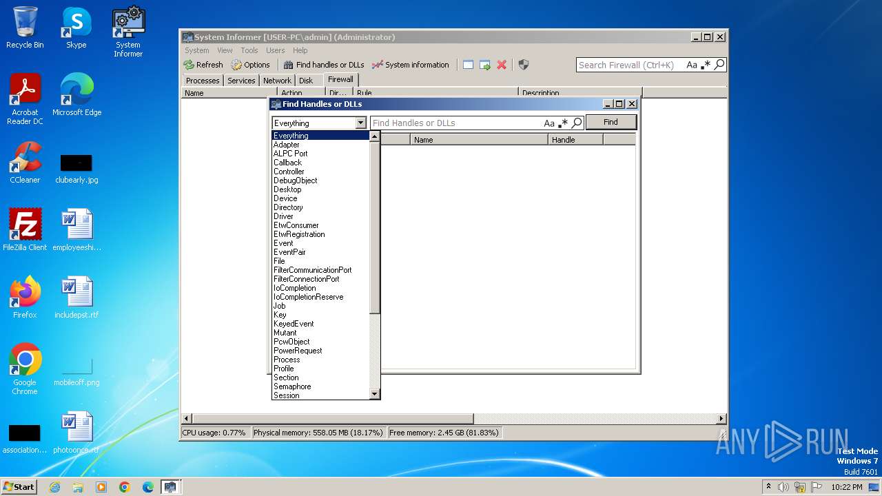882x496 pixels.
Task: Open the Recycle Bin desktop icon
Action: [x=25, y=28]
